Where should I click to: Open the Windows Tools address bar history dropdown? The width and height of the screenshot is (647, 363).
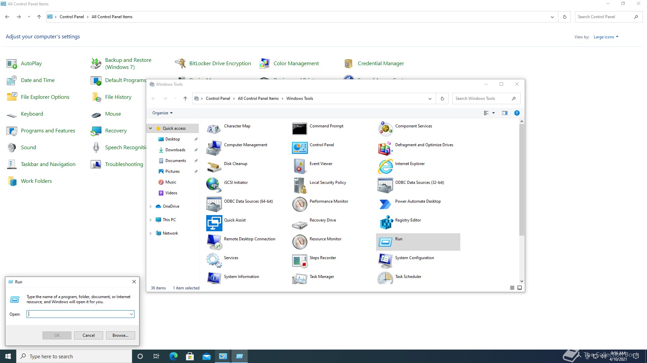pyautogui.click(x=430, y=98)
